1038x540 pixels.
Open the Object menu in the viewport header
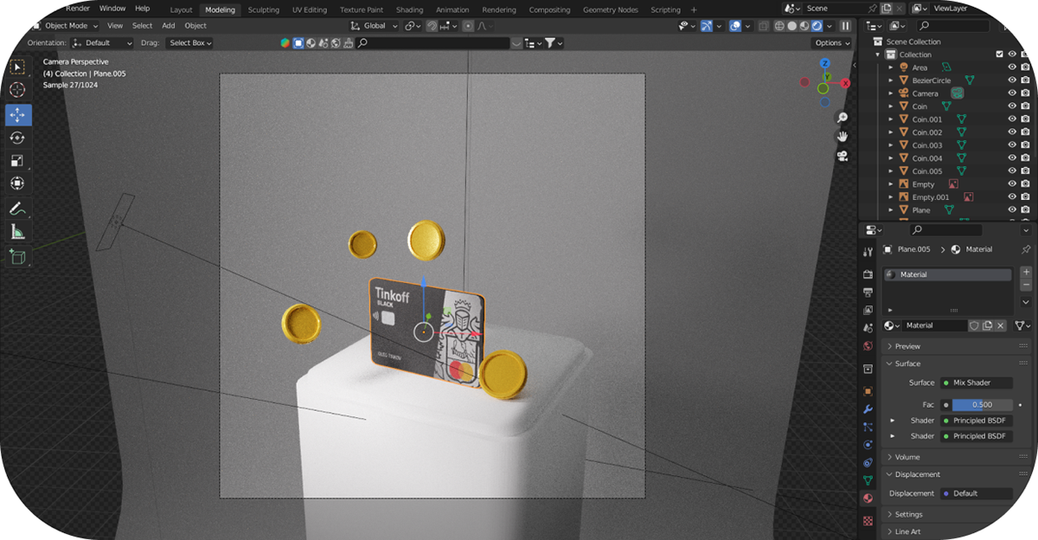[195, 25]
